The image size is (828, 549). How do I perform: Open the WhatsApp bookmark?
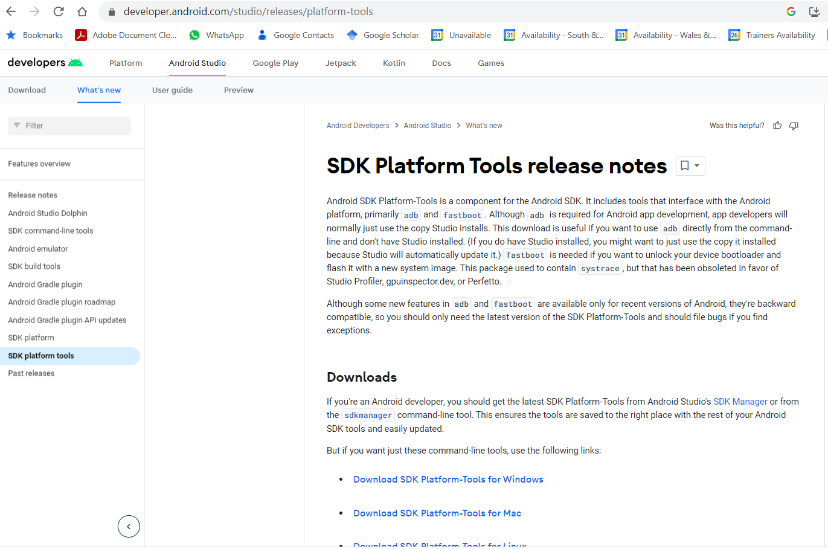pyautogui.click(x=216, y=35)
